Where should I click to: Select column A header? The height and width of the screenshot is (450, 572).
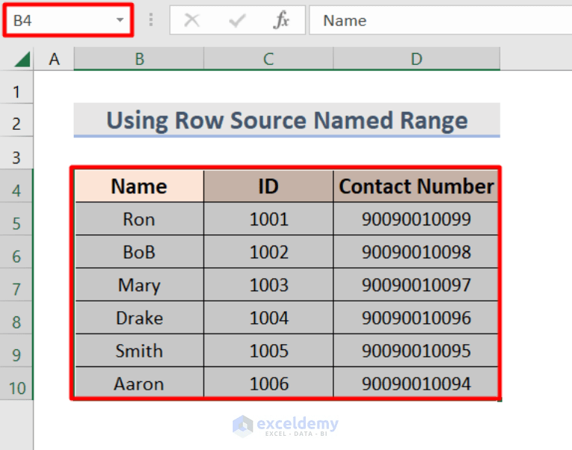pos(54,59)
